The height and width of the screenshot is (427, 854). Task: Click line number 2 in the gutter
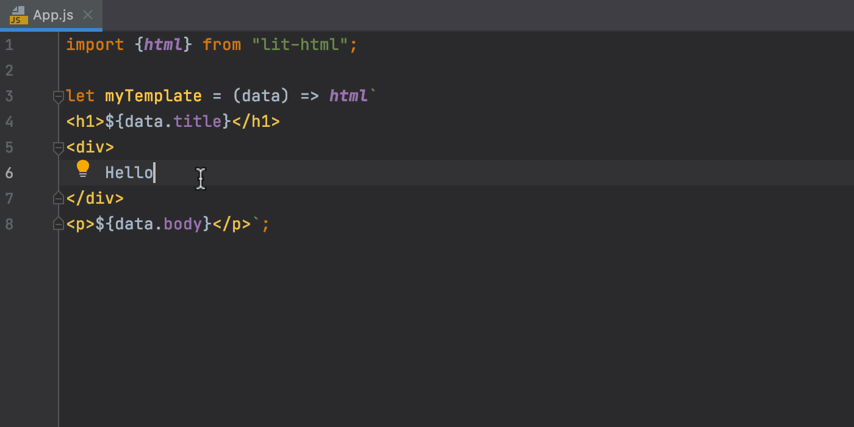[x=9, y=71]
